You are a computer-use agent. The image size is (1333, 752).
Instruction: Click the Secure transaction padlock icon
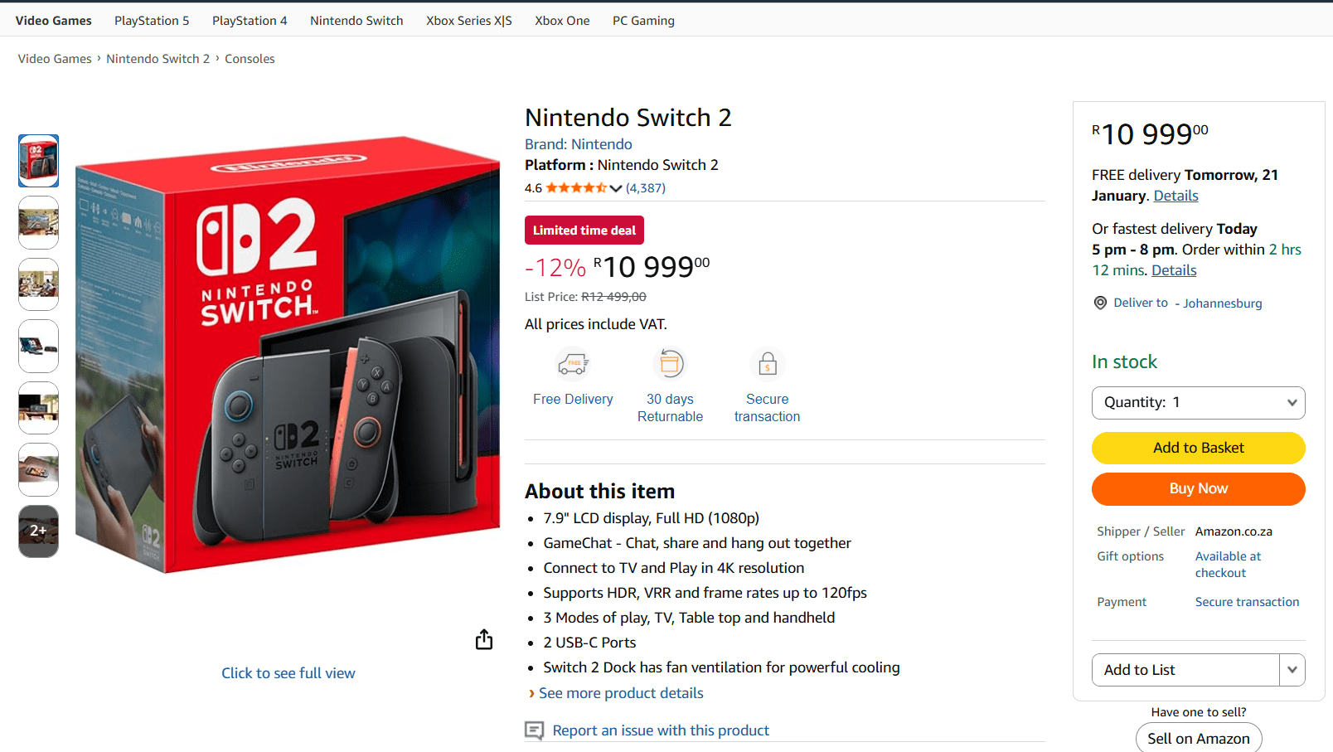767,363
